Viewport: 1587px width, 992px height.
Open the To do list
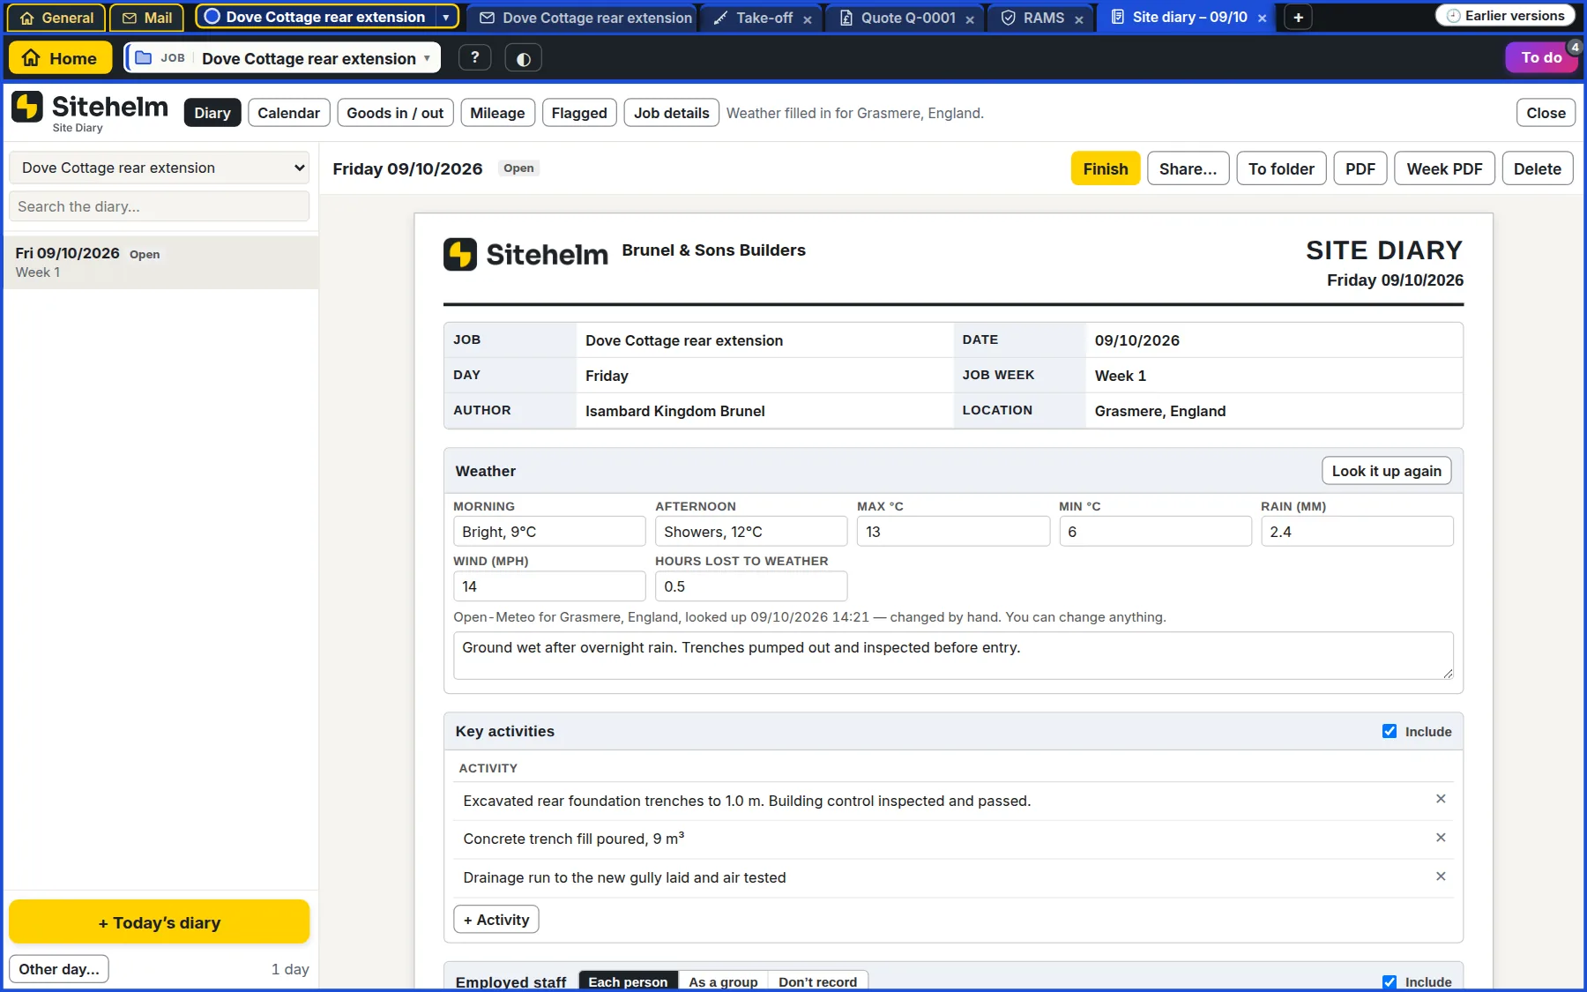(1541, 57)
